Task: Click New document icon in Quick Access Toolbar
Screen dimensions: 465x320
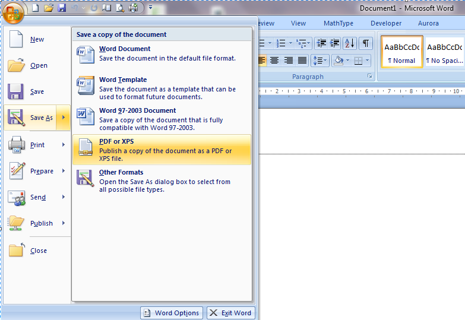Action: 35,8
